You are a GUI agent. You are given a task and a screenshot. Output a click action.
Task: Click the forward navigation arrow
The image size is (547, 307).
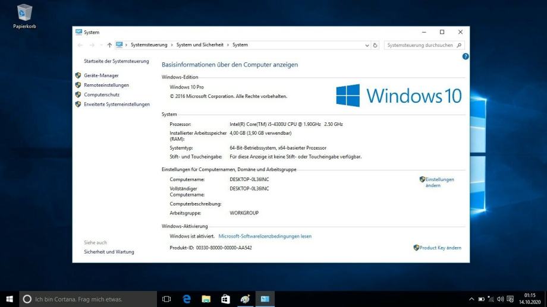click(92, 45)
